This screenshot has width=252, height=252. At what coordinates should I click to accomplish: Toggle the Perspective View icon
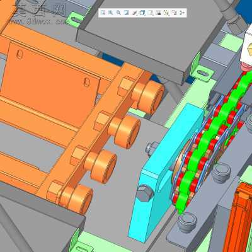(x=158, y=13)
